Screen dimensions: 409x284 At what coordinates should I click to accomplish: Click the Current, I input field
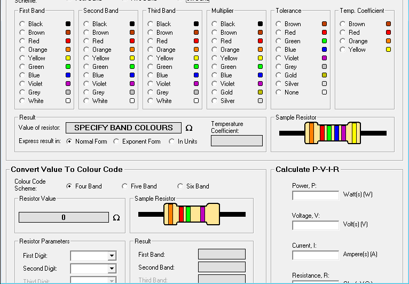point(316,255)
